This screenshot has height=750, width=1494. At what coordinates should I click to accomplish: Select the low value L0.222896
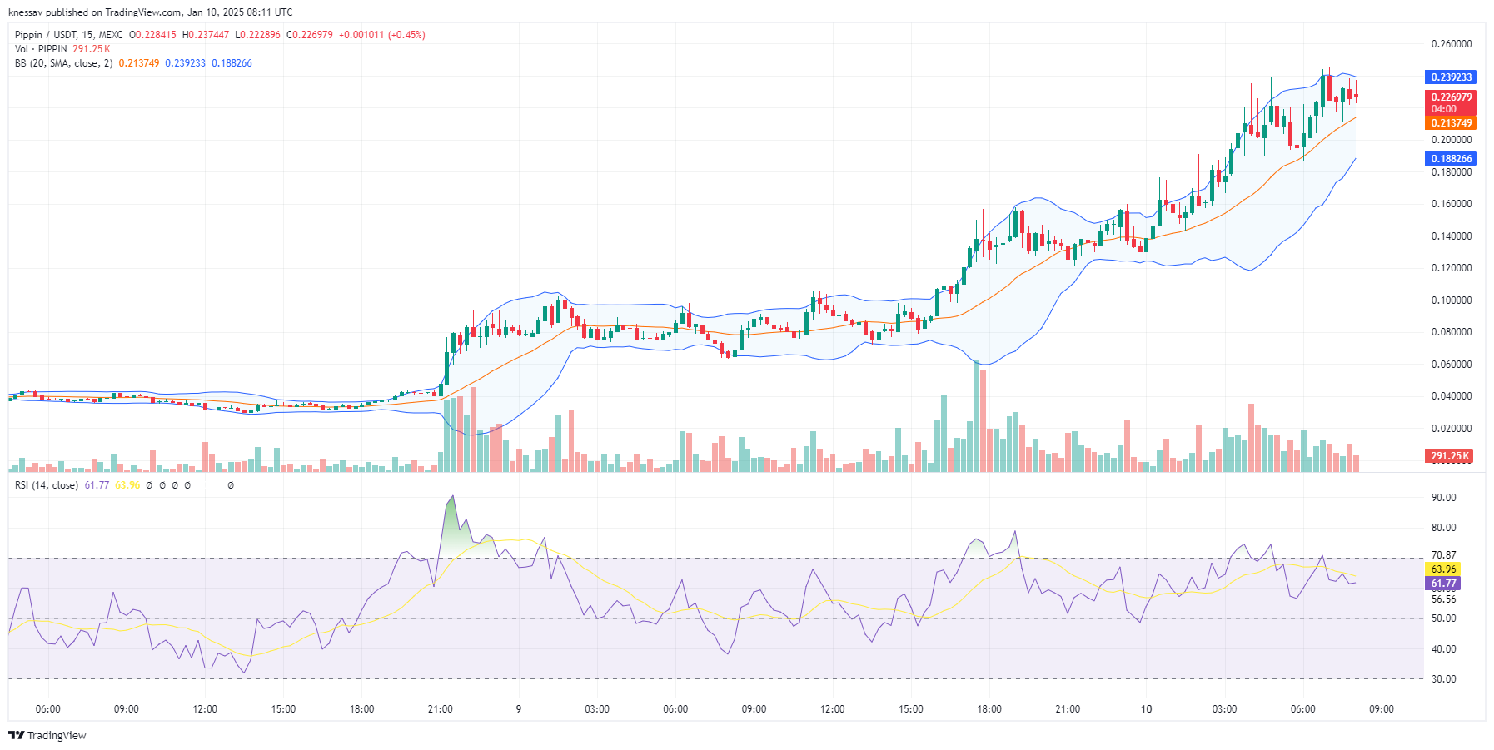258,35
